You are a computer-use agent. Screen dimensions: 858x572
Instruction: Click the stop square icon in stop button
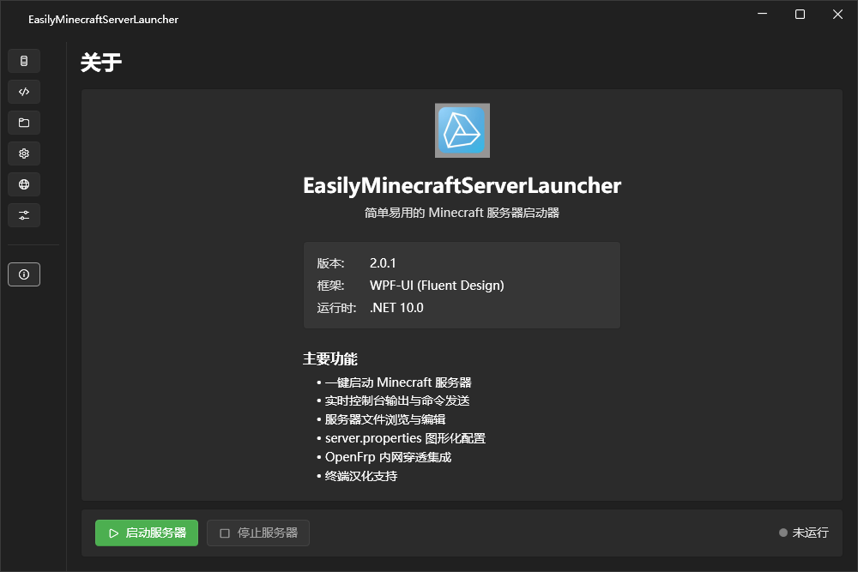coord(223,533)
